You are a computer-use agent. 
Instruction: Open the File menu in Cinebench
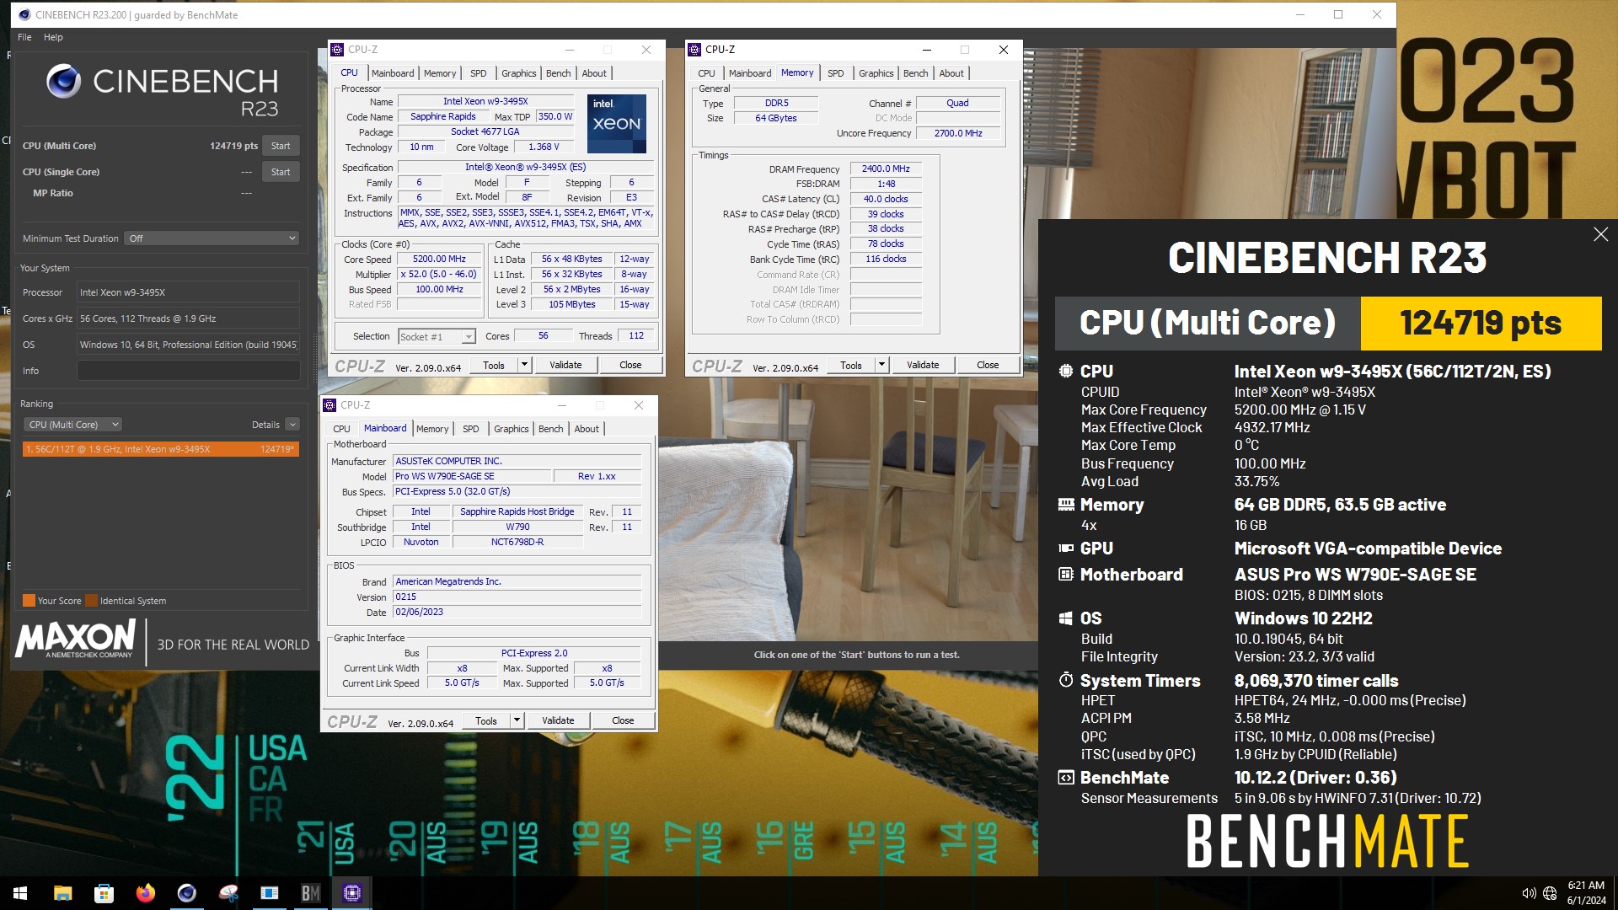pos(24,37)
